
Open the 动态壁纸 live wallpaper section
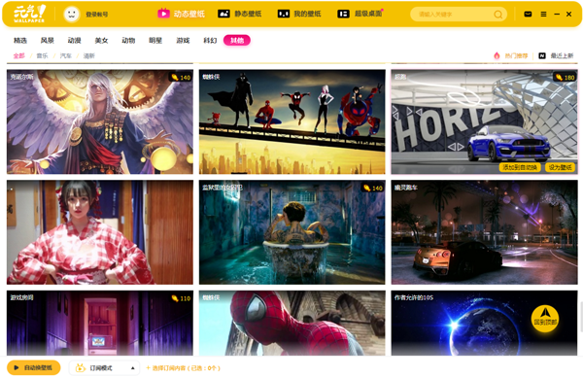point(181,14)
